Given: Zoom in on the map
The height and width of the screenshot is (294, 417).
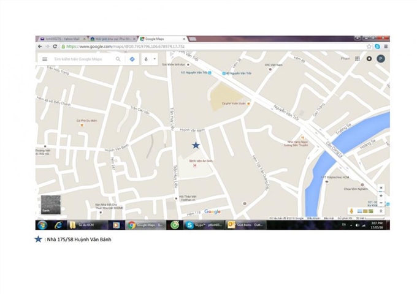Looking at the screenshot, I should (x=381, y=195).
